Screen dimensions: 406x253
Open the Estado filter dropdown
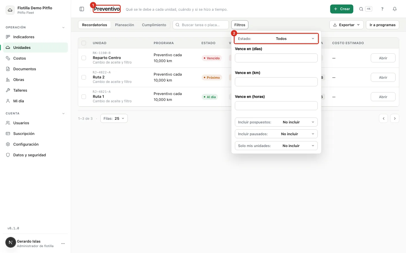(x=276, y=39)
